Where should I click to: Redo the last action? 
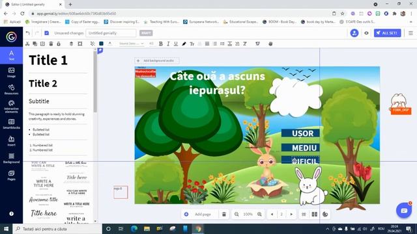pyautogui.click(x=37, y=33)
